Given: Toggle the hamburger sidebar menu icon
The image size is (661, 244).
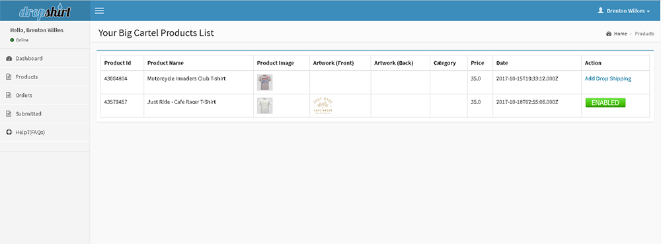Looking at the screenshot, I should point(99,11).
